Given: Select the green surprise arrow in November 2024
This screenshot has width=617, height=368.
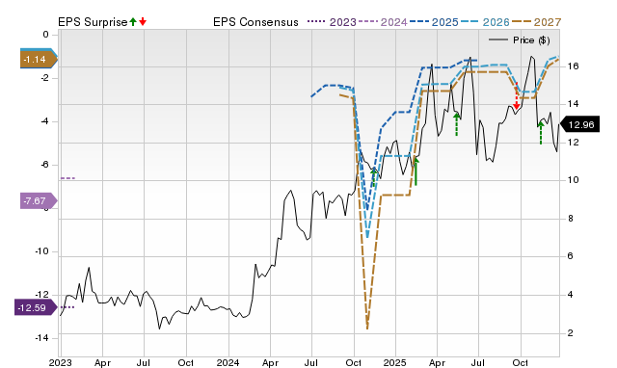Looking at the screenshot, I should coord(374,177).
